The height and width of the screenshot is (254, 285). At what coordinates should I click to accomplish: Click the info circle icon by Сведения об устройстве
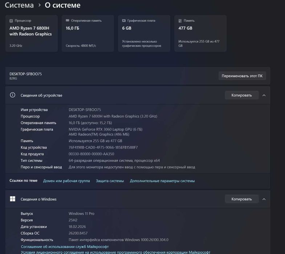(x=13, y=95)
